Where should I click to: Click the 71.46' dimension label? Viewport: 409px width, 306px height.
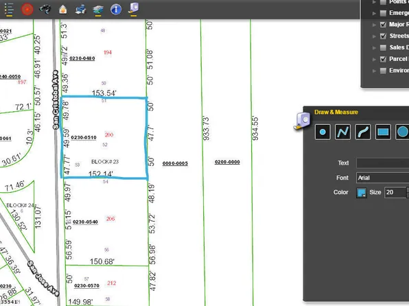point(14,186)
